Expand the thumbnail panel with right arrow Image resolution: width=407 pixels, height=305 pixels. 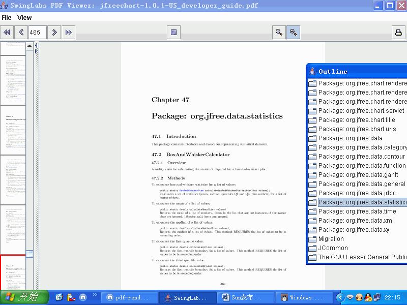pyautogui.click(x=36, y=51)
